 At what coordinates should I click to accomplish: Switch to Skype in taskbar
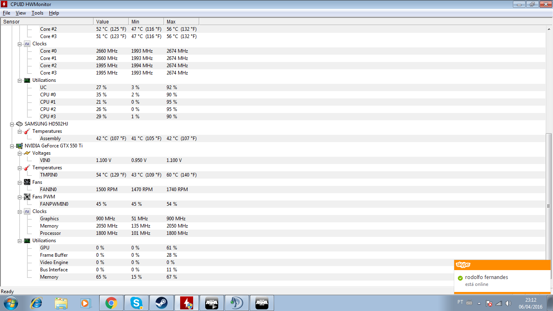[x=136, y=303]
